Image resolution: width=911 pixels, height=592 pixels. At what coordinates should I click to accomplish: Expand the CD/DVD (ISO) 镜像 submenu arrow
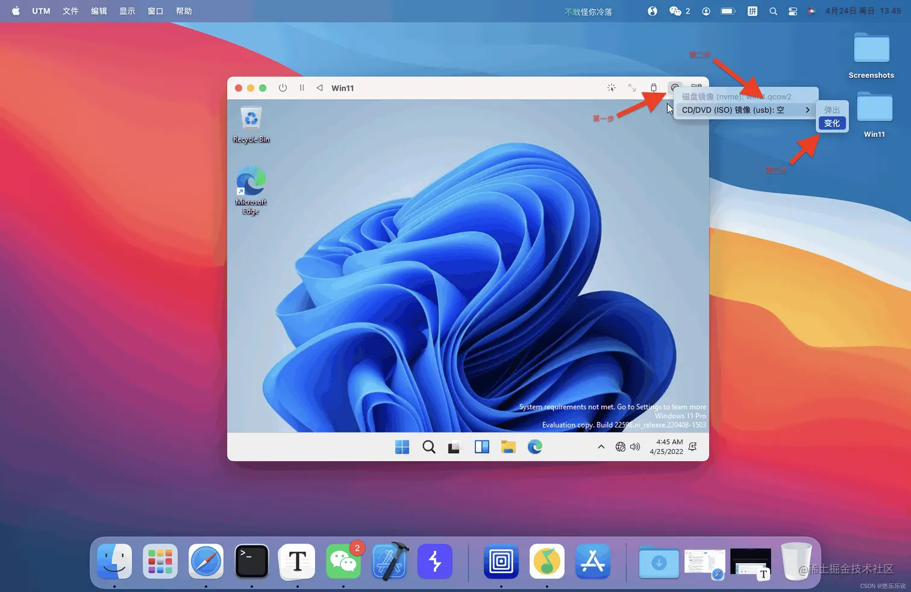pyautogui.click(x=808, y=110)
